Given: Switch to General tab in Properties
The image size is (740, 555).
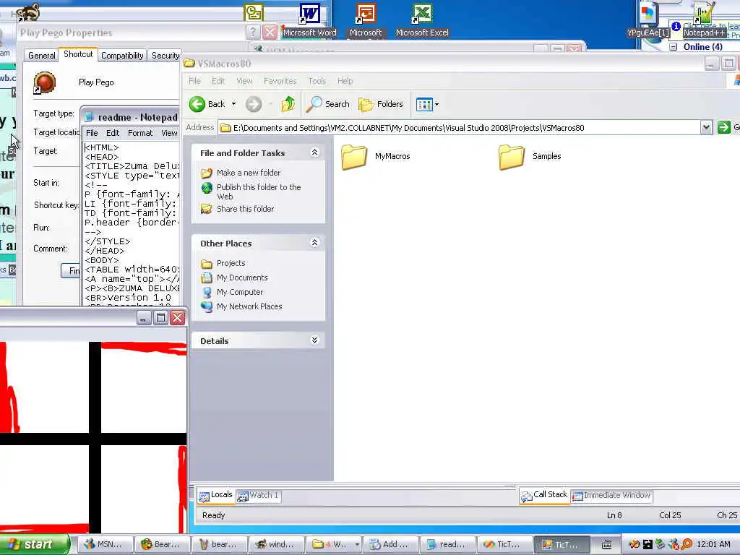Looking at the screenshot, I should [x=41, y=55].
